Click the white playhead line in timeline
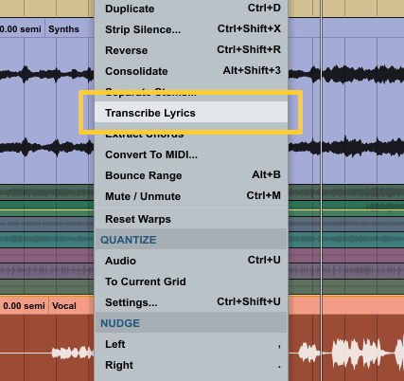 [321, 190]
